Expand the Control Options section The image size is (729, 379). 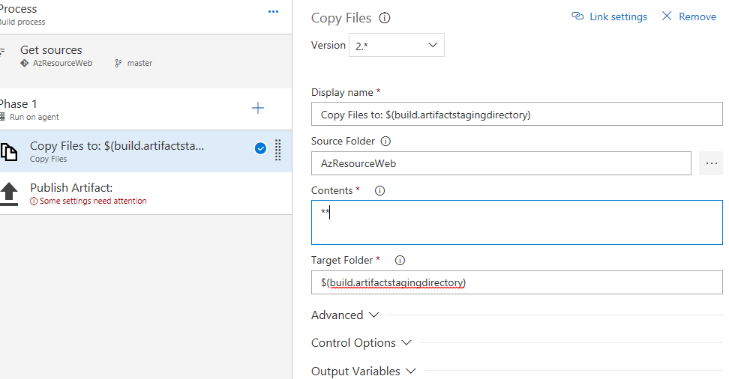(x=361, y=343)
